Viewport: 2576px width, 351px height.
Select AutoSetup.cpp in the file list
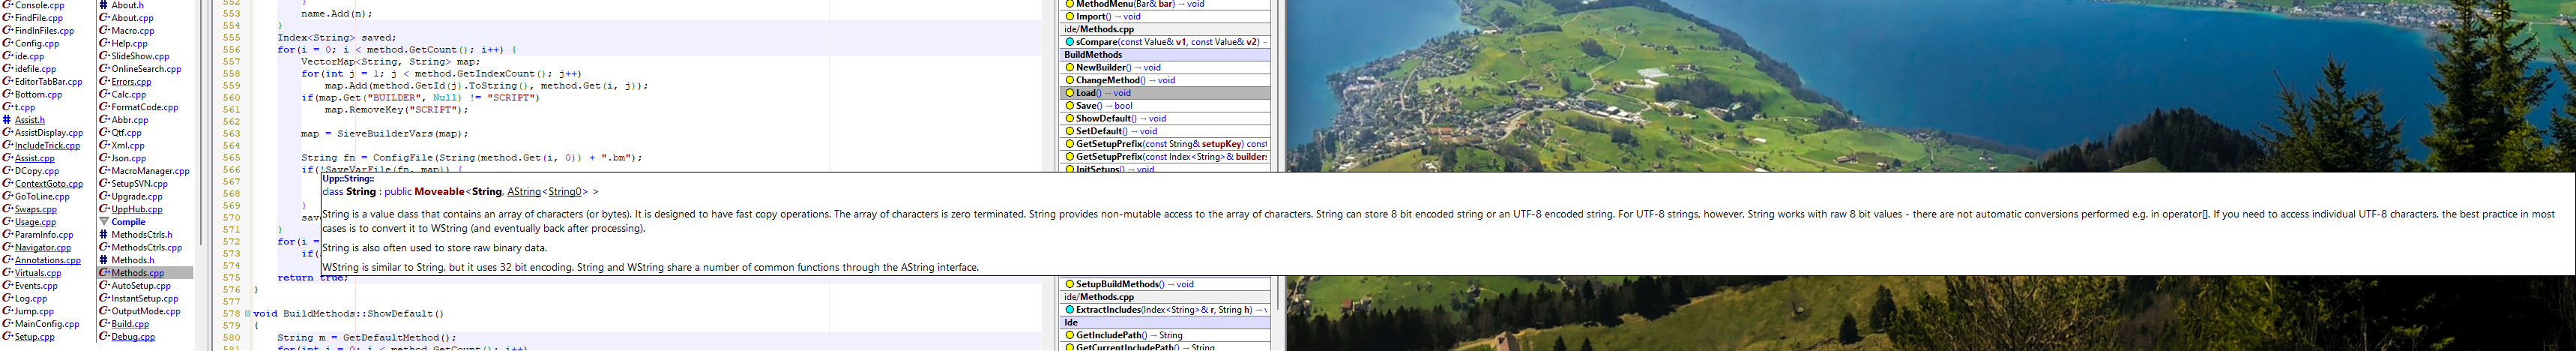point(141,286)
